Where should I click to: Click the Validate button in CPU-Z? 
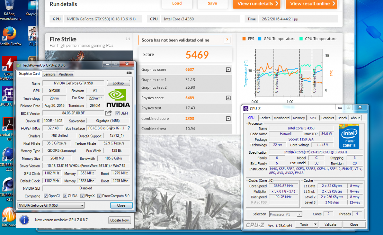330,224
